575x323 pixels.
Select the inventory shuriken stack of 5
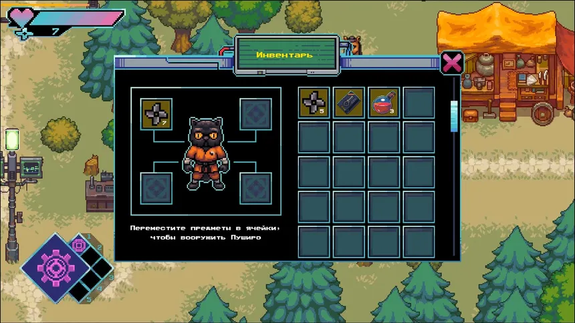coord(314,103)
